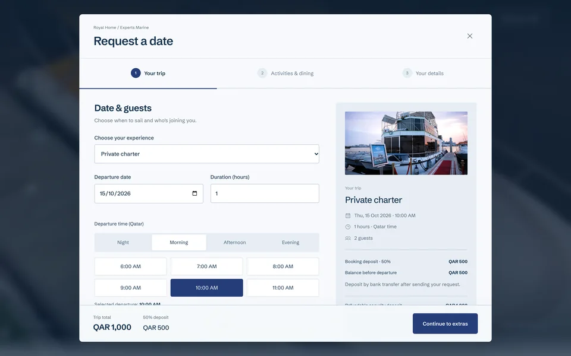Click the calendar icon beside Thu, 15 Oct 2026
The width and height of the screenshot is (571, 356).
coord(348,215)
